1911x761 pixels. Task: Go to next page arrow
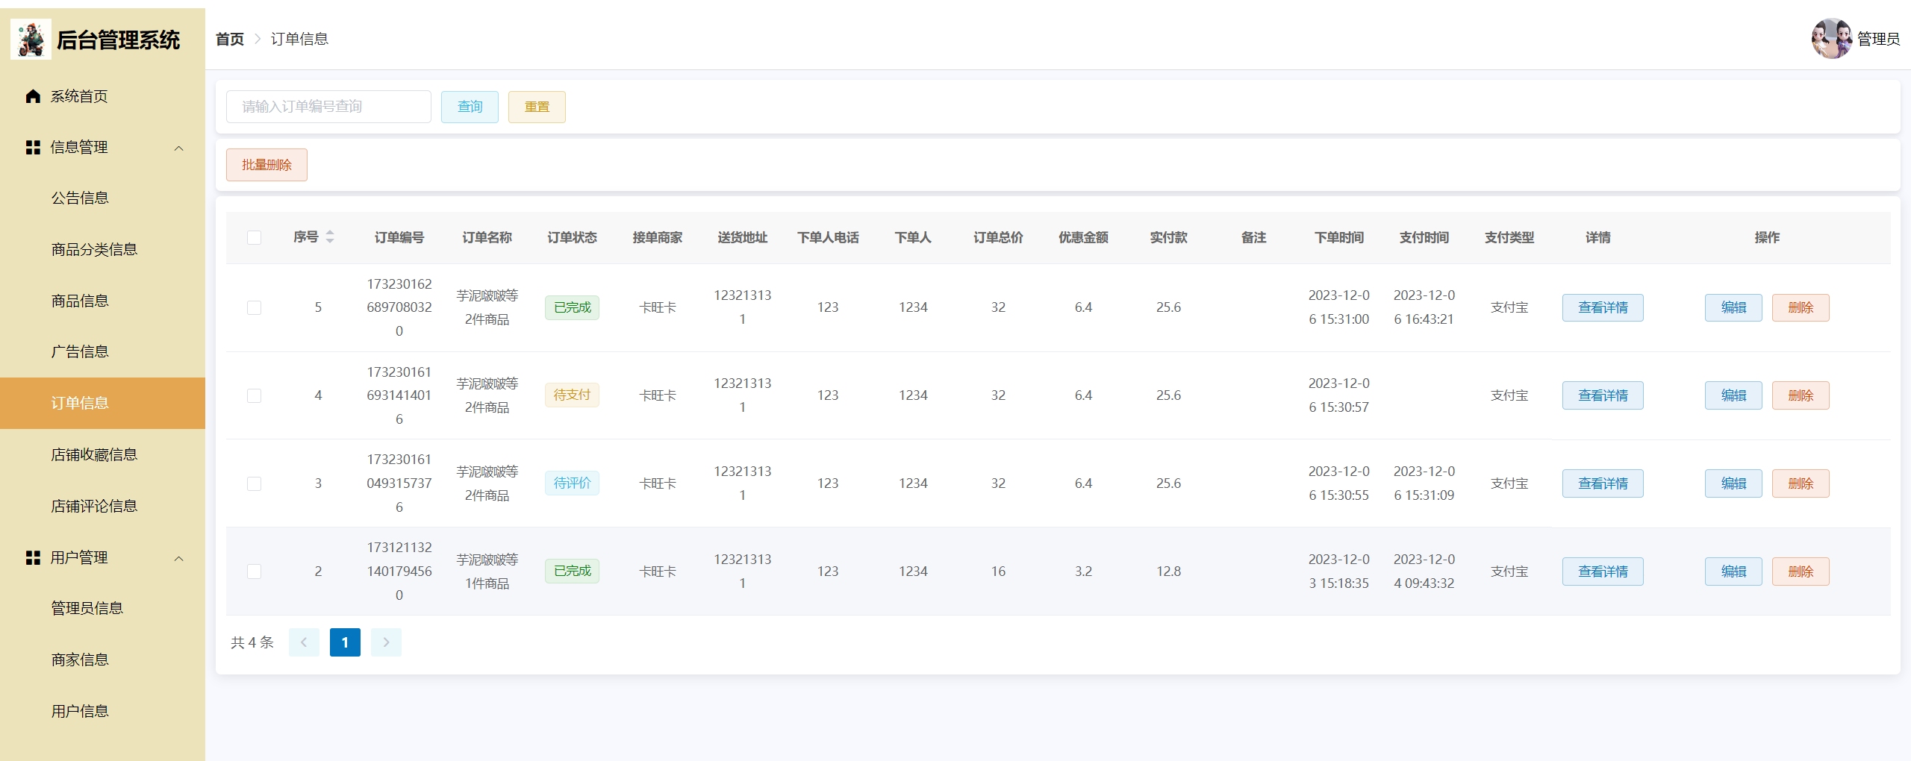click(386, 642)
